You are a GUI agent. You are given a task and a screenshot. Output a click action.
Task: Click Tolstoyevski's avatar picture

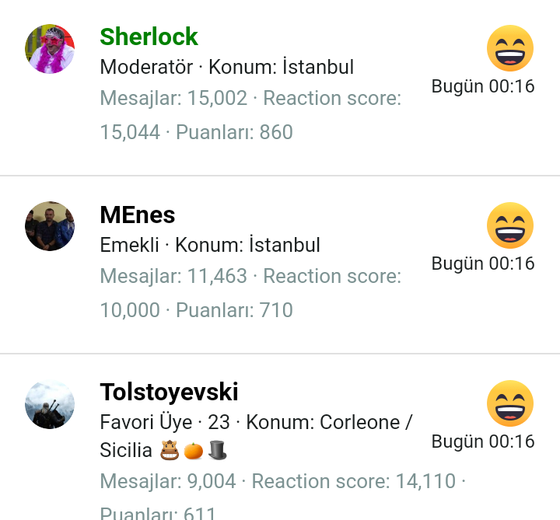50,405
